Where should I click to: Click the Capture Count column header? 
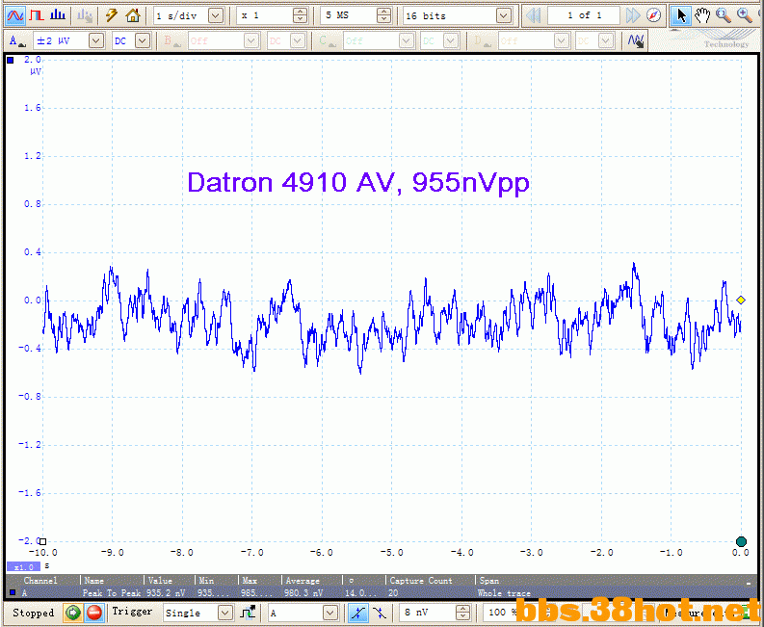click(421, 580)
